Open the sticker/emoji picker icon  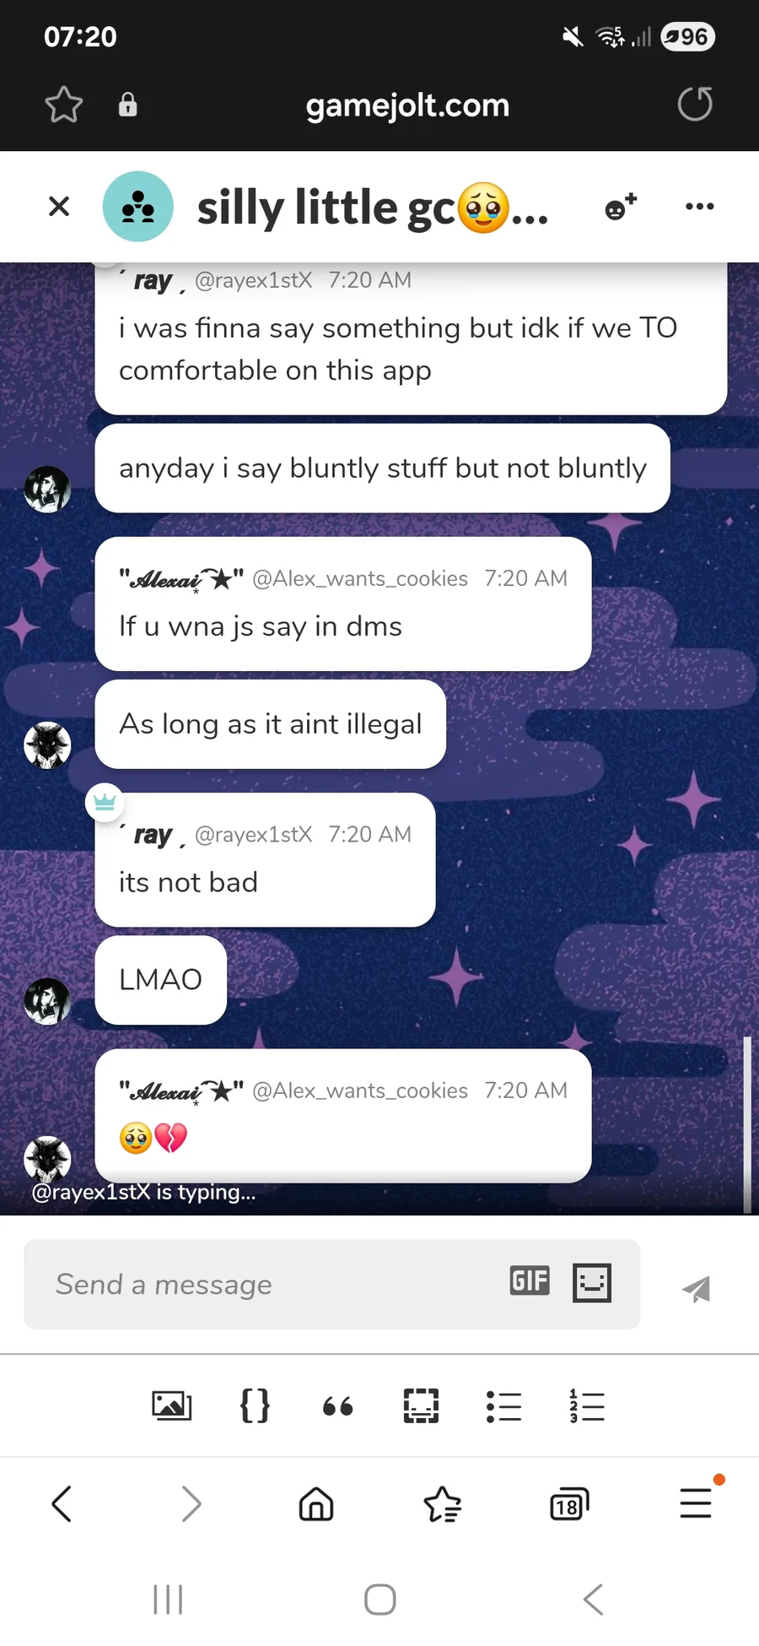click(592, 1282)
